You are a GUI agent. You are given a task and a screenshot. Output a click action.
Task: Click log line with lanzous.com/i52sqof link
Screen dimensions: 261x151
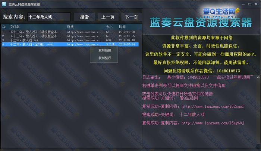tap(193, 106)
